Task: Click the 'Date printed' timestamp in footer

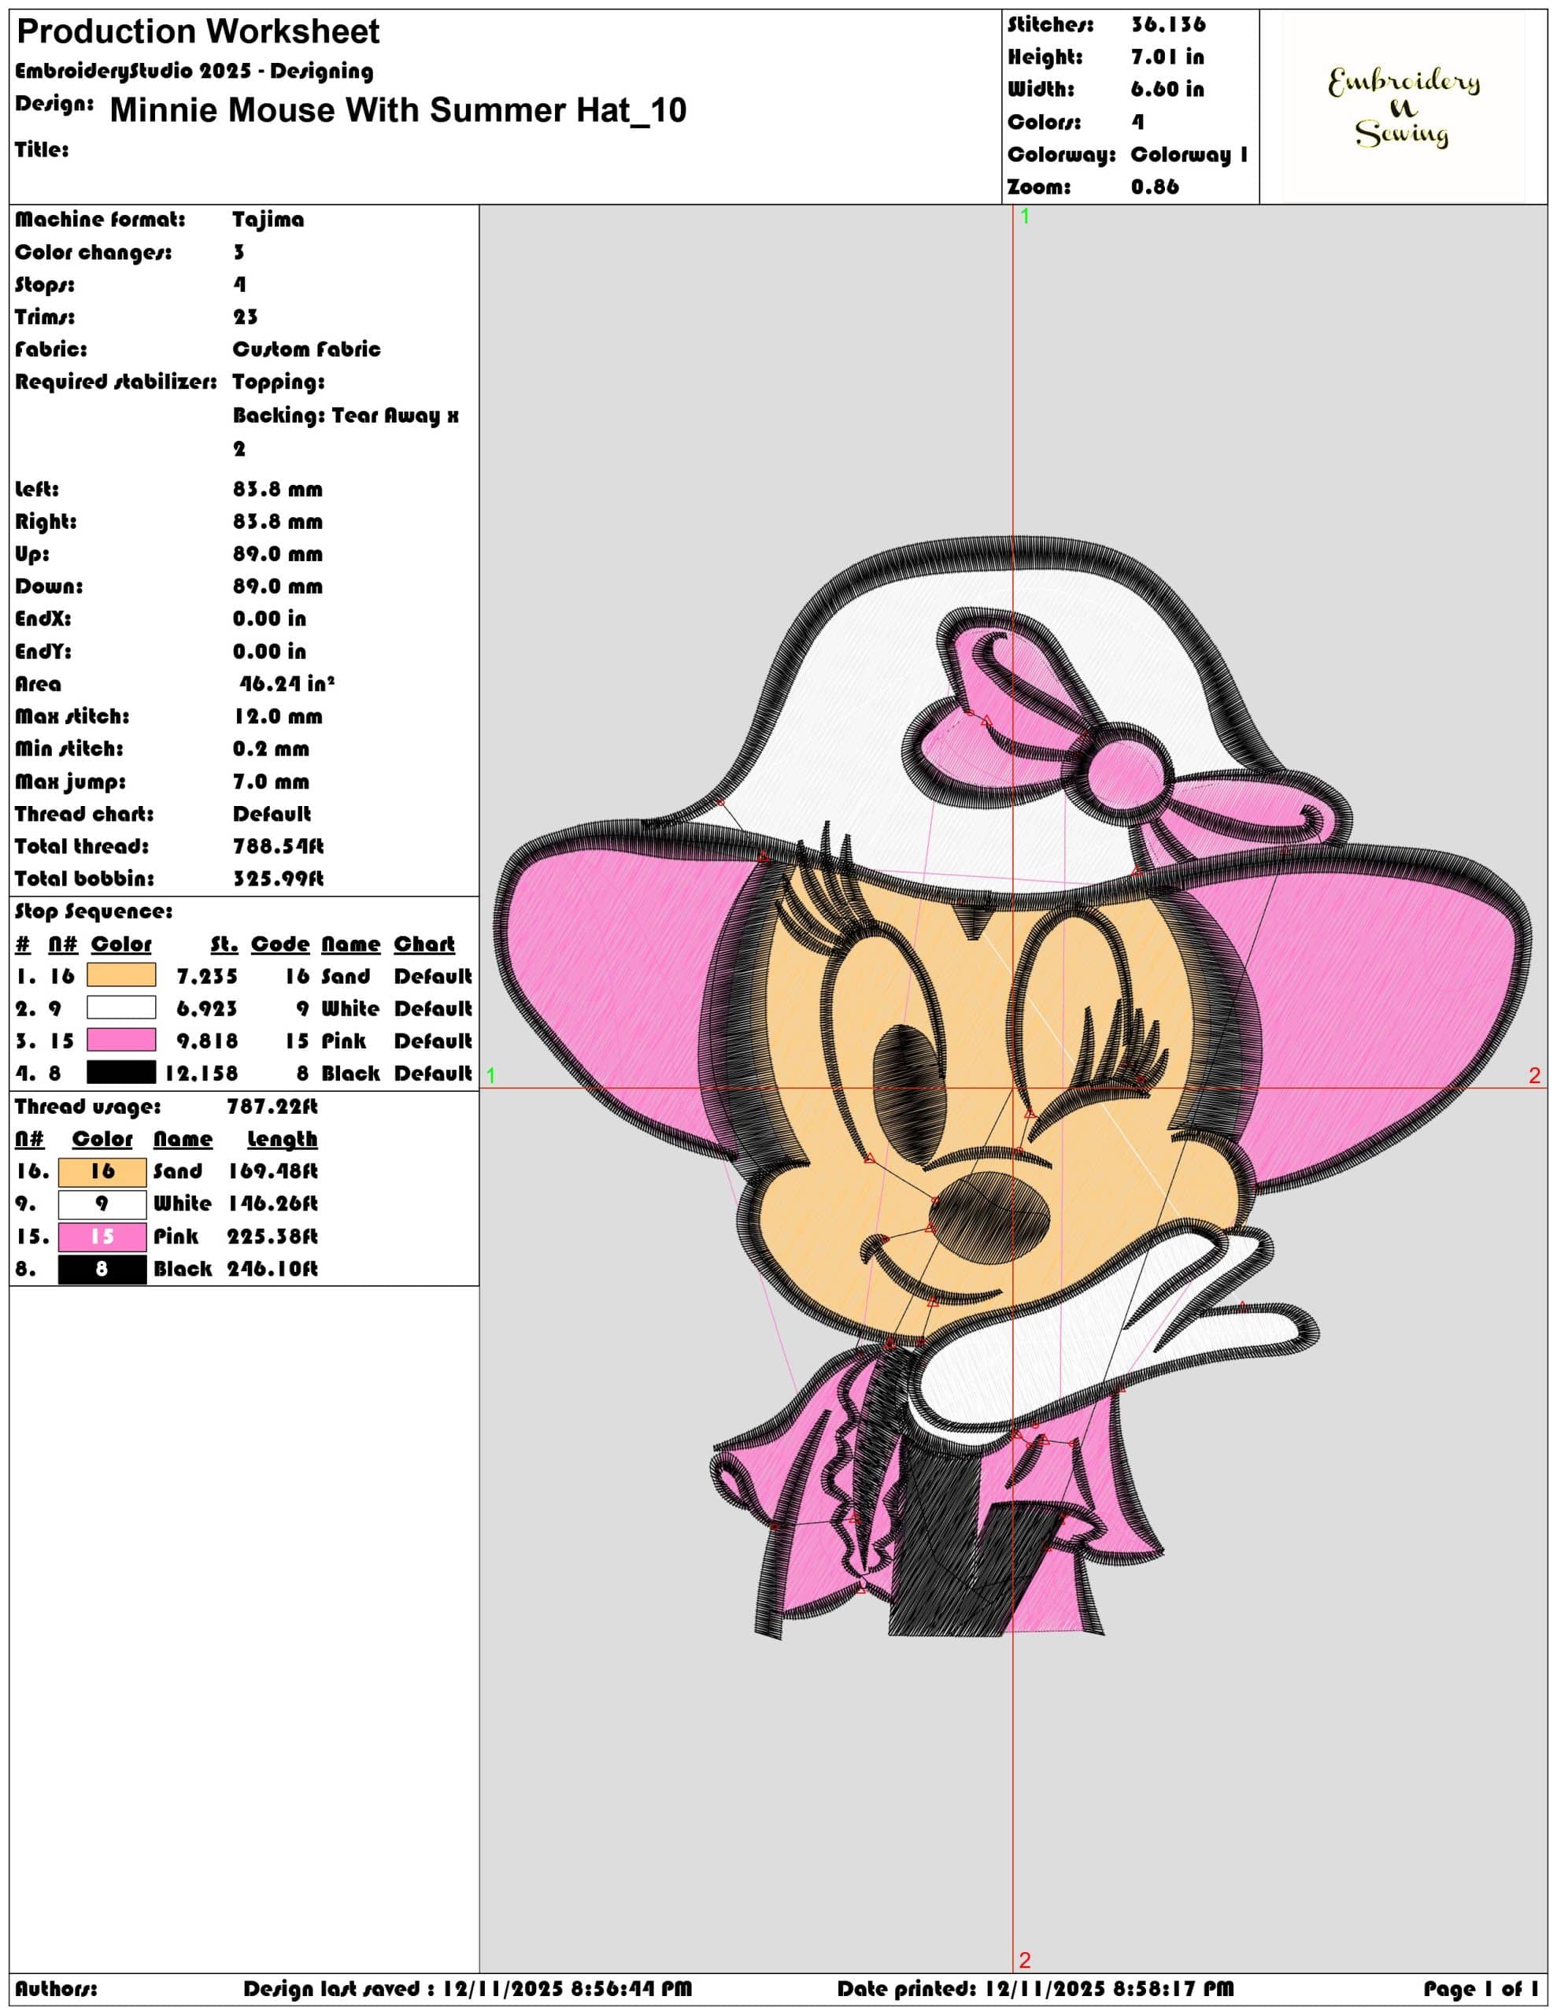Action: point(1034,1989)
